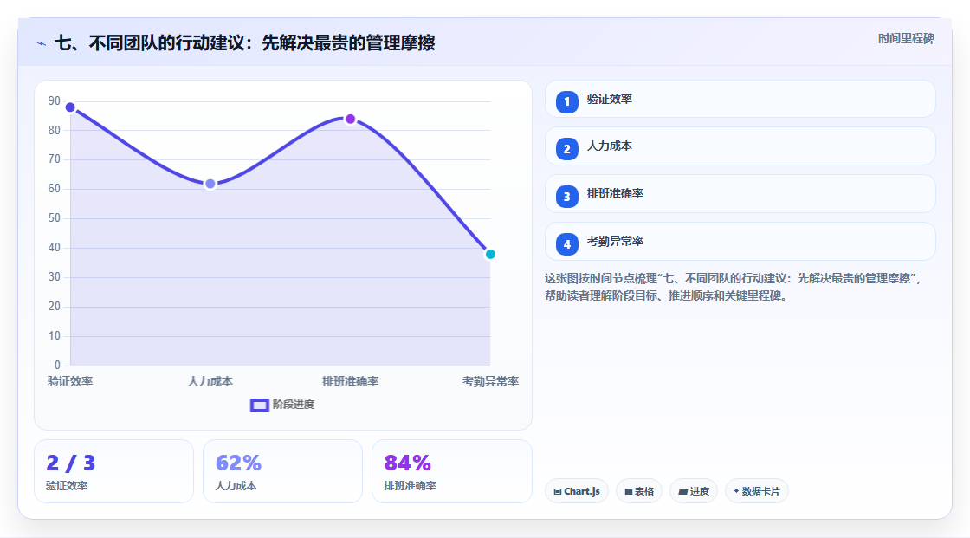
Task: Click the 90 y-axis tick label
Action: [x=55, y=100]
